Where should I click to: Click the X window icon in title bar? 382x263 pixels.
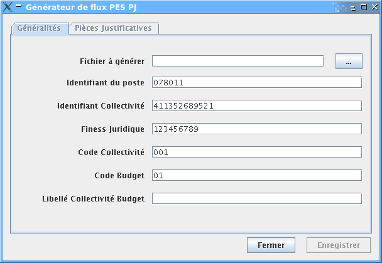click(8, 8)
